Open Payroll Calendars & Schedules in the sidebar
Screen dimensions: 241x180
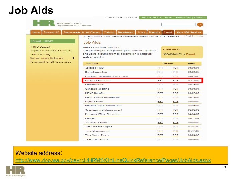point(51,51)
